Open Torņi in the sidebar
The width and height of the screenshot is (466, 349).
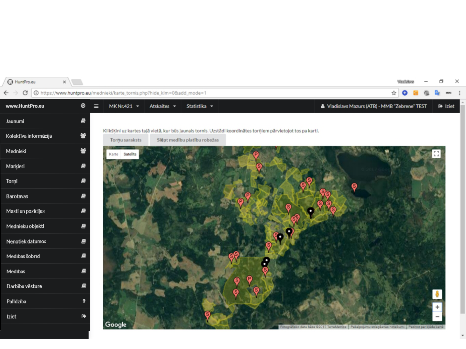click(45, 181)
